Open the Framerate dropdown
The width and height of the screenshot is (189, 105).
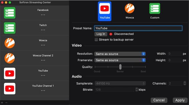120,60
